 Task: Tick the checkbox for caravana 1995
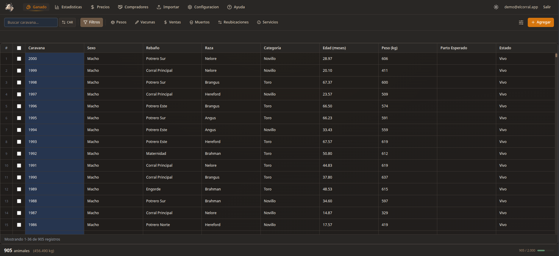pyautogui.click(x=19, y=118)
